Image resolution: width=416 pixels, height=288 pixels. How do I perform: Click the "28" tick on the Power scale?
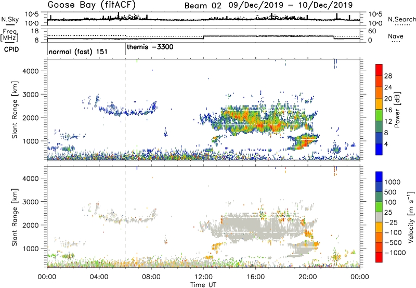click(388, 76)
